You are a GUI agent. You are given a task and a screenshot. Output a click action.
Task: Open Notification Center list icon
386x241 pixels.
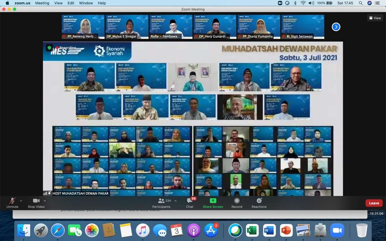click(377, 3)
